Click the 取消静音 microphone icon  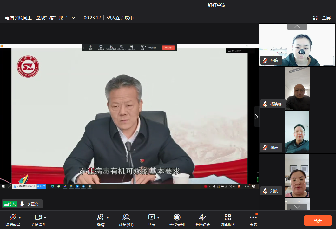pos(13,217)
